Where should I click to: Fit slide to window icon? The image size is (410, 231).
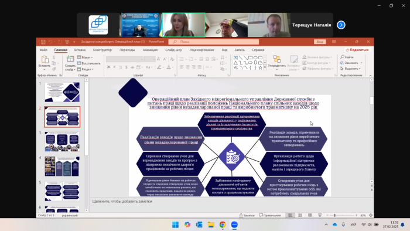click(x=371, y=215)
